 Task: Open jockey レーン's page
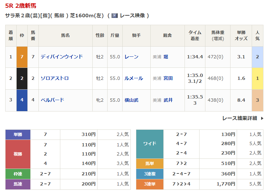[131, 57]
